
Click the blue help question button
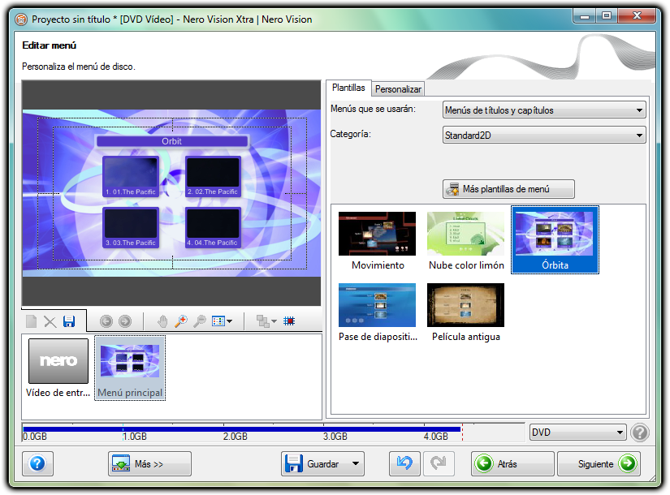click(x=37, y=463)
